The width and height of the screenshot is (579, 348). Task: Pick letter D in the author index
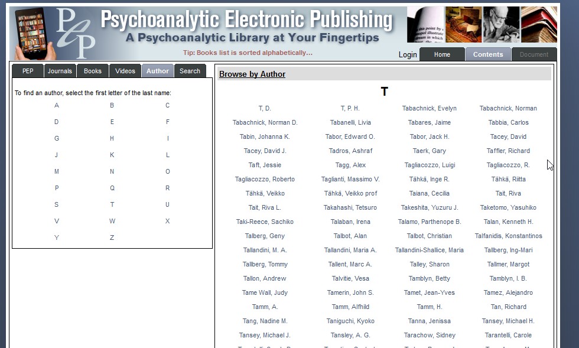[57, 122]
